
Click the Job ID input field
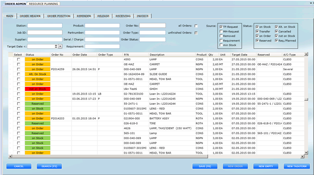(45, 33)
